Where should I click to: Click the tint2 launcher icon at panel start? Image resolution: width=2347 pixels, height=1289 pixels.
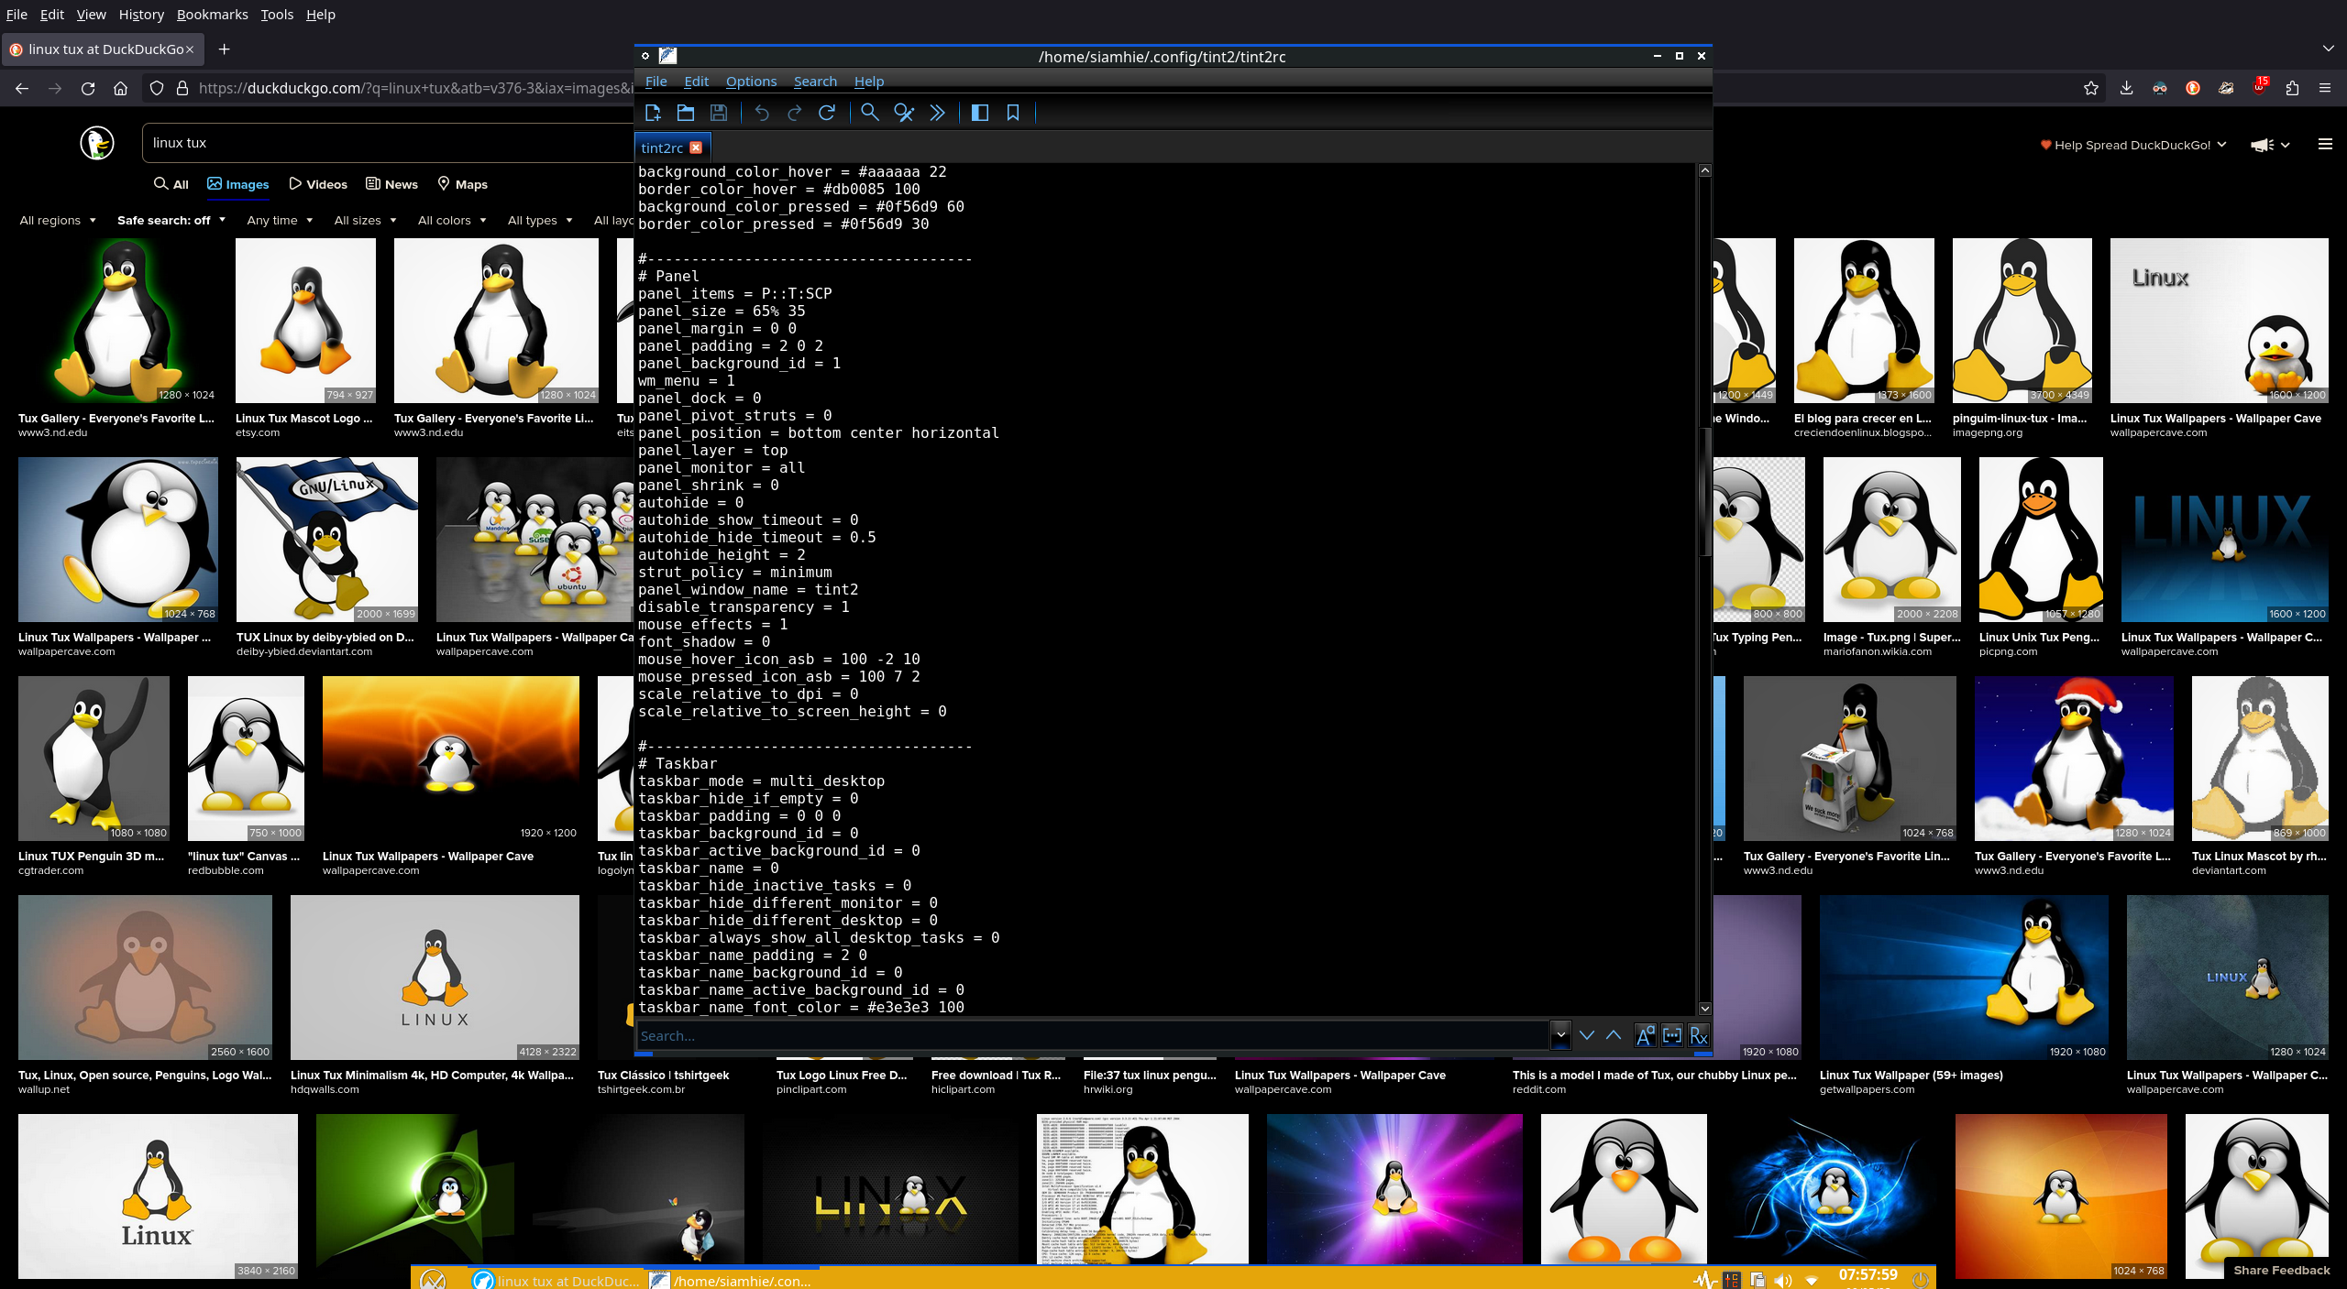433,1279
